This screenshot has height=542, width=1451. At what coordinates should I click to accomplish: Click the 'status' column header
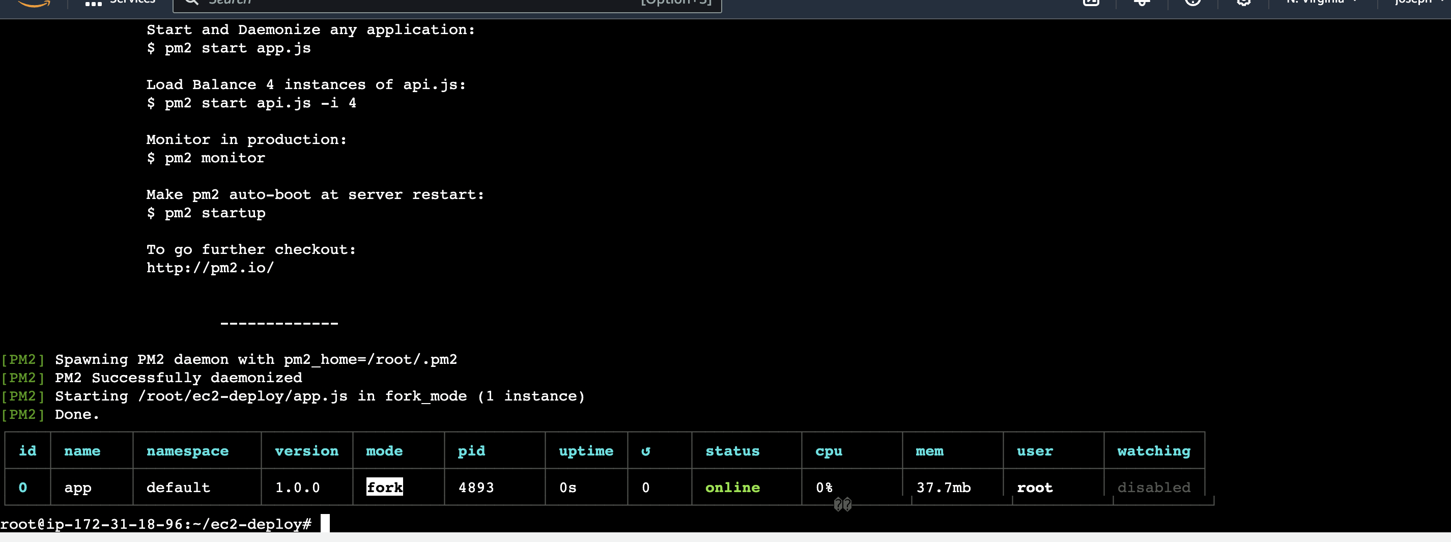pos(732,451)
